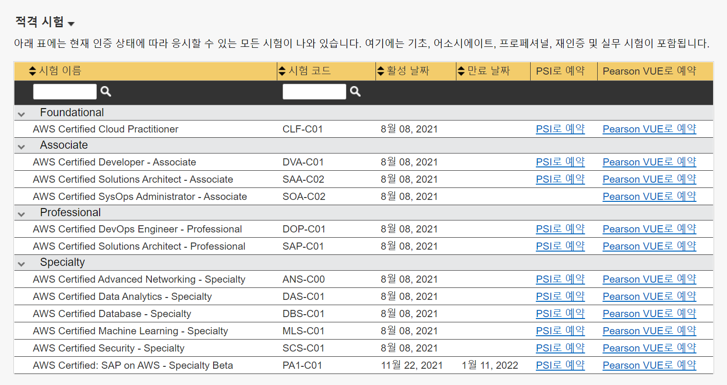Open Pearson VUE booking for Machine Learning Specialty
Viewport: 727px width, 385px height.
(x=649, y=331)
